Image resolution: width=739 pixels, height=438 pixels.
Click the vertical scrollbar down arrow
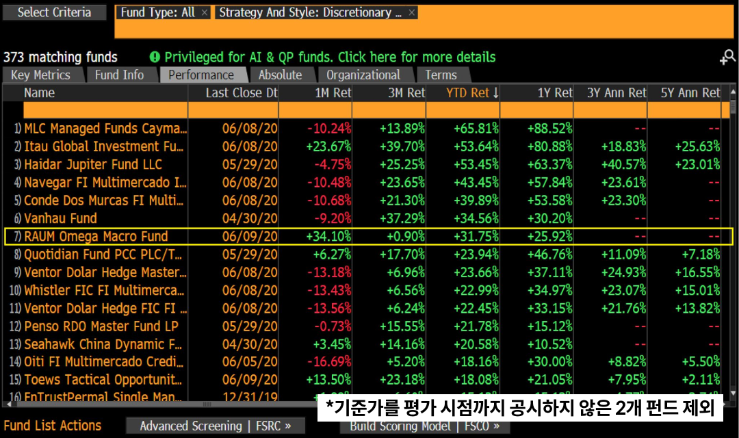pos(733,392)
